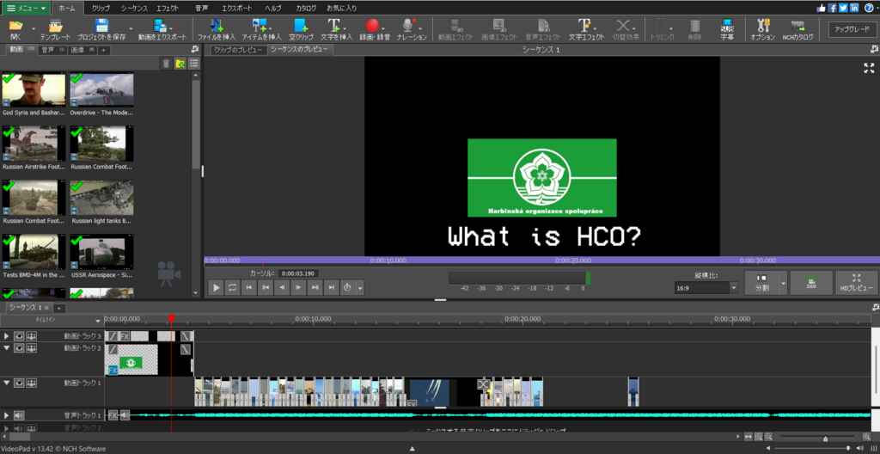Viewport: 880px width, 454px height.
Task: Toggle the group icon on 動画トラック 2
Action: (32, 347)
